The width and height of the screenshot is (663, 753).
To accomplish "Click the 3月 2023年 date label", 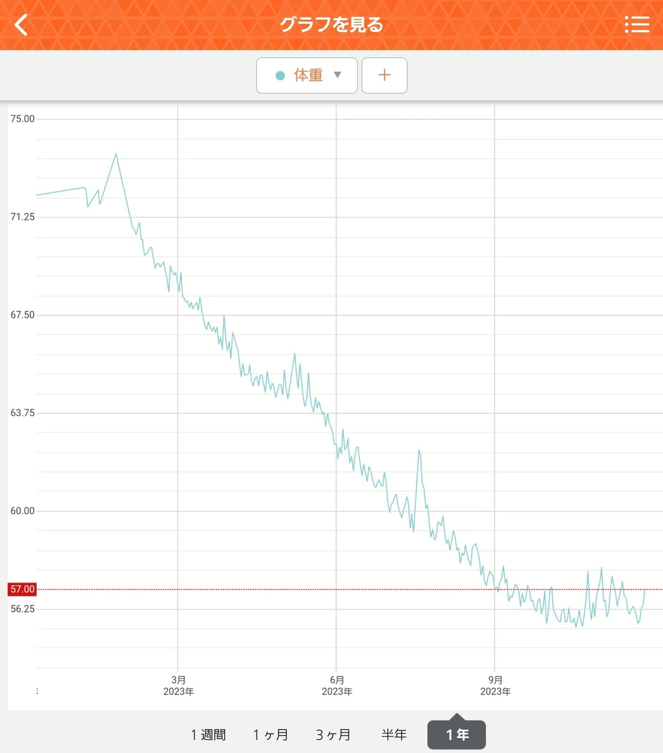I will [x=178, y=686].
